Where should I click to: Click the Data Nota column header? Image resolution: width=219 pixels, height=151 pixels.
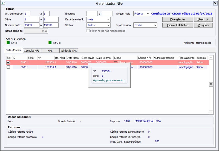[73, 58]
